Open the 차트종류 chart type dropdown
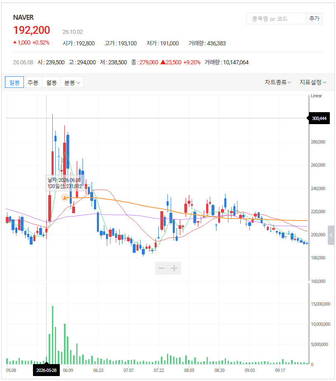This screenshot has height=381, width=336. point(278,82)
